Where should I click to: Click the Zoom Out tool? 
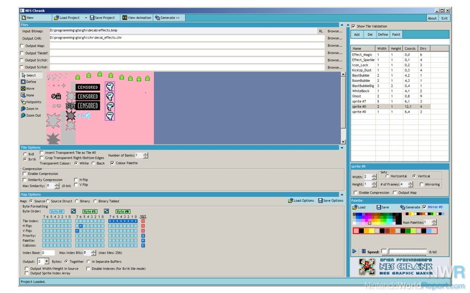point(31,115)
